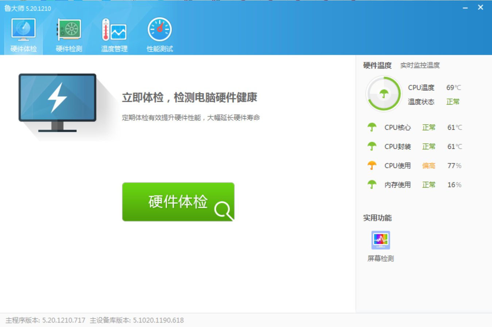Click the 实时监控温度 link

point(420,65)
